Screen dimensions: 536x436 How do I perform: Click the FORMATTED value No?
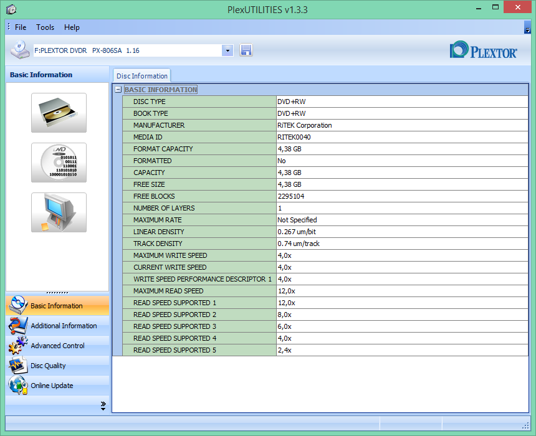281,161
